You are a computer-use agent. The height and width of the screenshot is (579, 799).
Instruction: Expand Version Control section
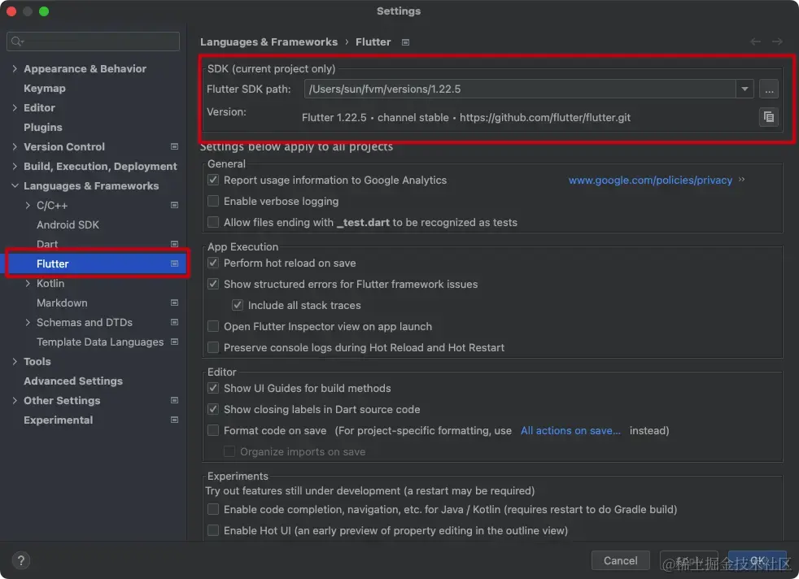[x=15, y=146]
